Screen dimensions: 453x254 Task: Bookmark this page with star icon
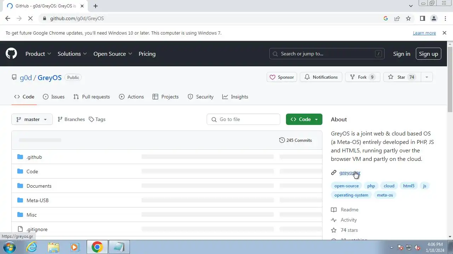click(x=408, y=18)
